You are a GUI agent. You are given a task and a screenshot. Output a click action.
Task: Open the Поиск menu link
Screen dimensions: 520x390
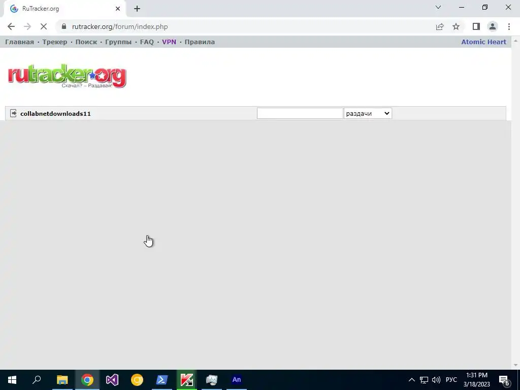pyautogui.click(x=86, y=42)
